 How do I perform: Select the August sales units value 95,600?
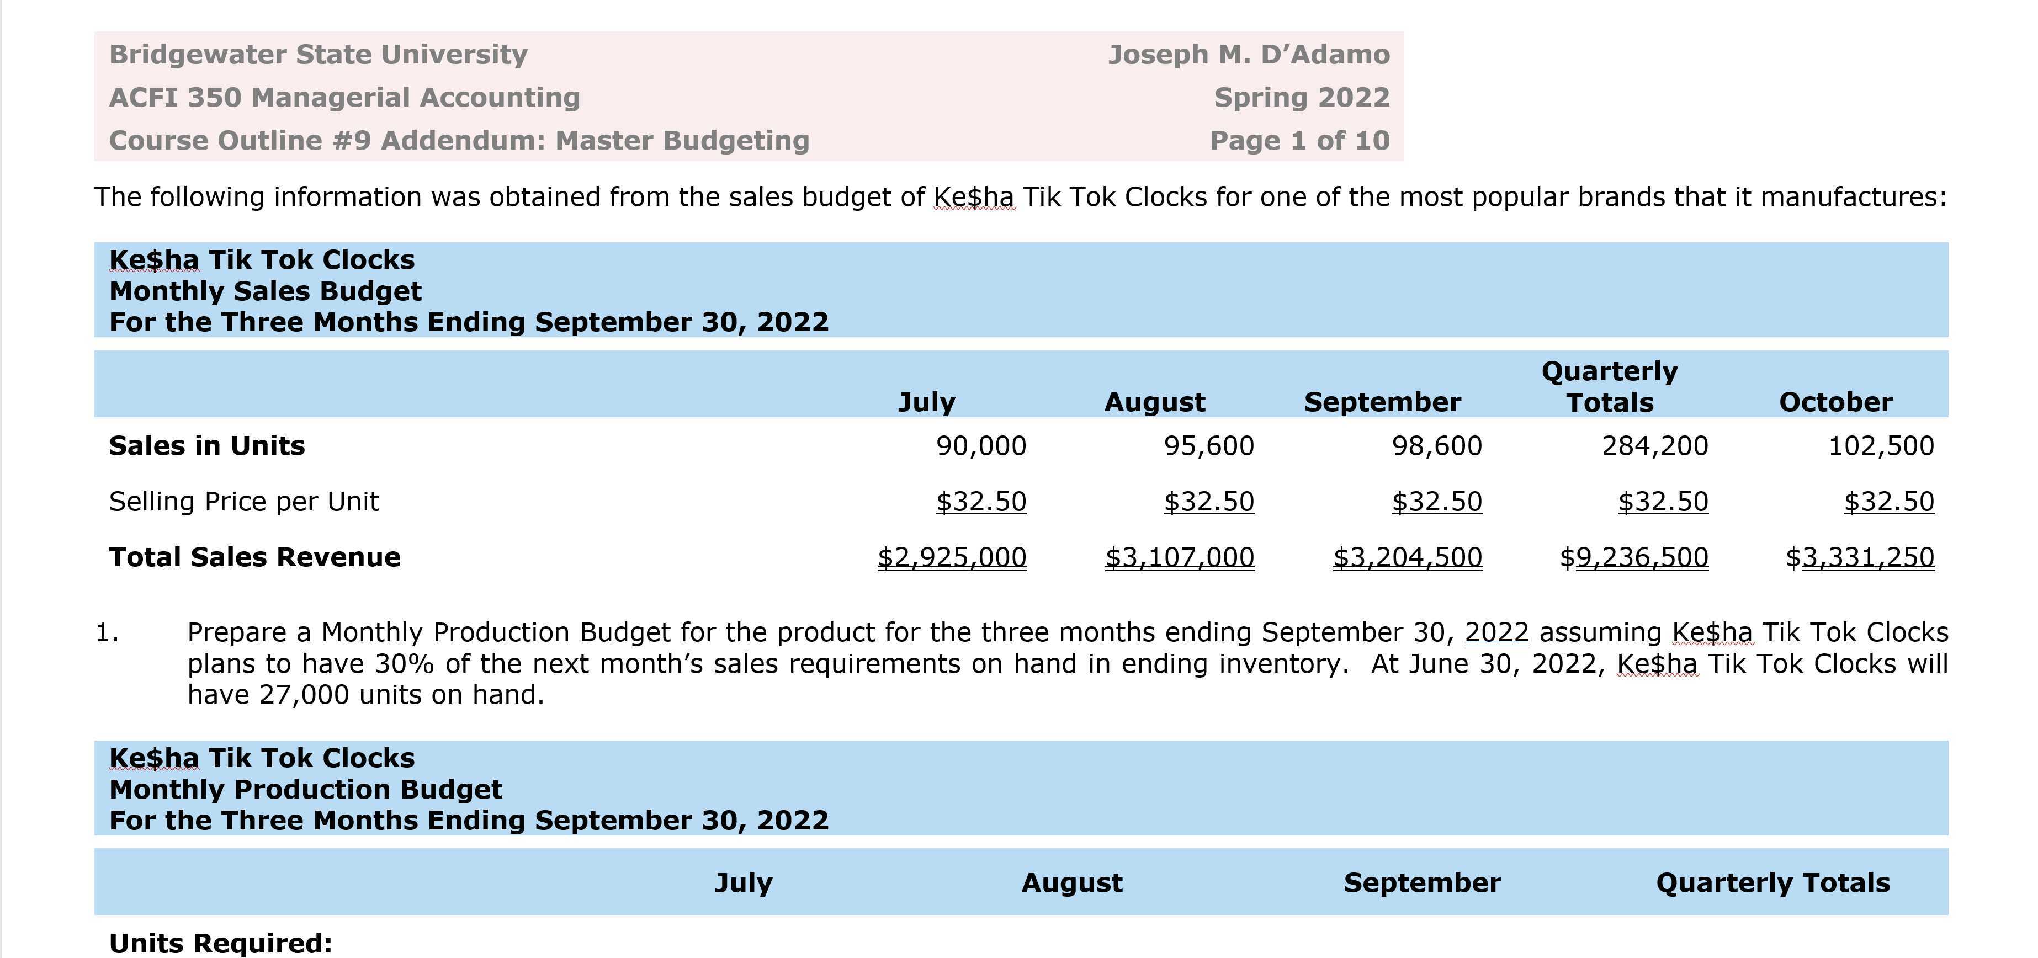coord(1208,446)
